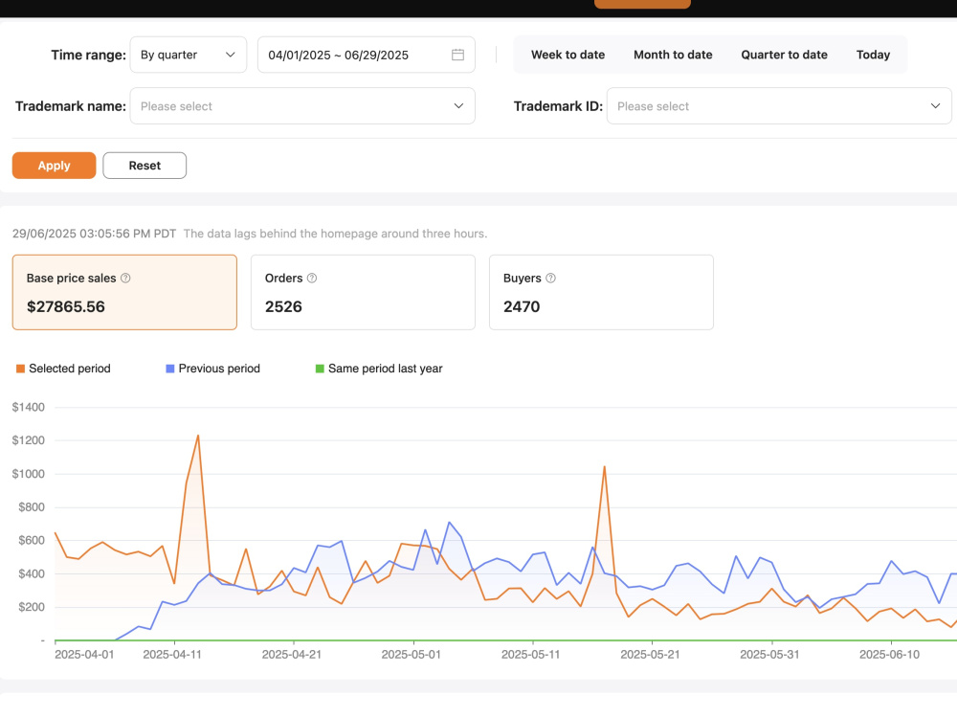This screenshot has height=718, width=957.
Task: Expand the Trademark ID select box
Action: (x=779, y=106)
